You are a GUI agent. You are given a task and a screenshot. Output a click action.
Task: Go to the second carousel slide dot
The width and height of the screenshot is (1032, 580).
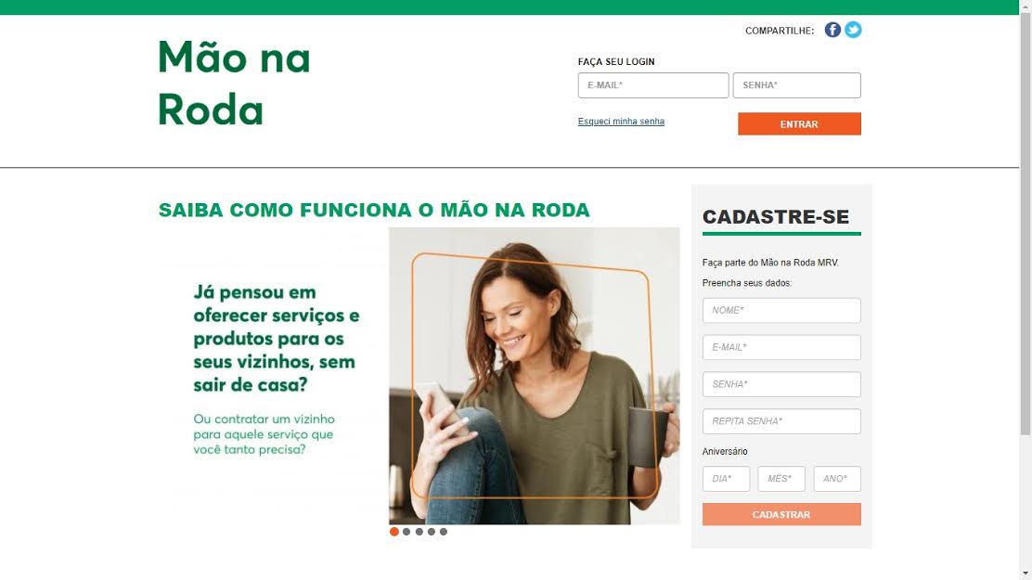click(x=406, y=532)
